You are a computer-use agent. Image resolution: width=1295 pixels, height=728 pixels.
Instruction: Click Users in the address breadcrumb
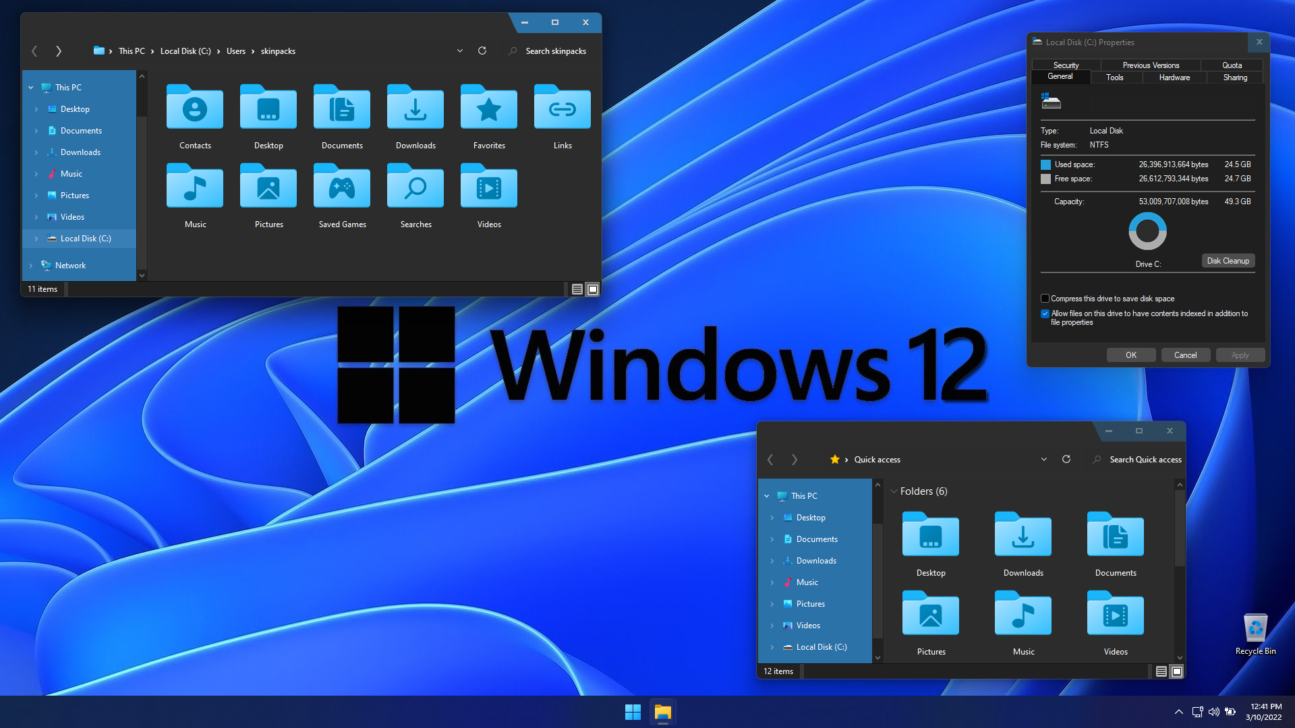(x=236, y=51)
